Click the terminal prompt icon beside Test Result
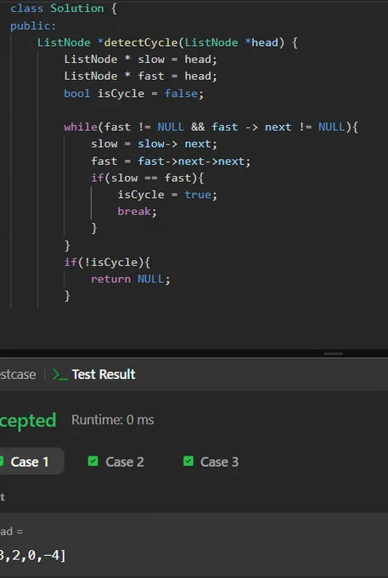 (x=60, y=375)
